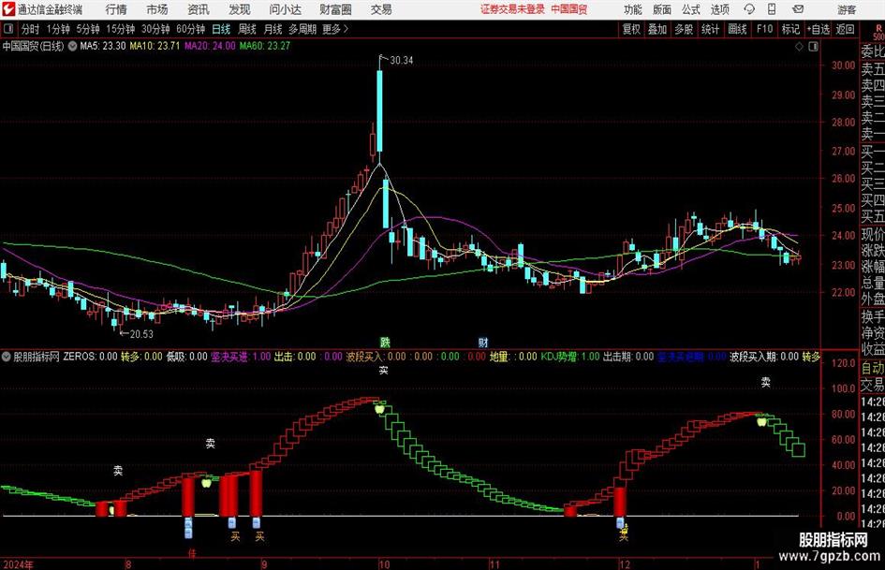The height and width of the screenshot is (570, 885).
Task: Open F10 company info
Action: click(x=765, y=29)
